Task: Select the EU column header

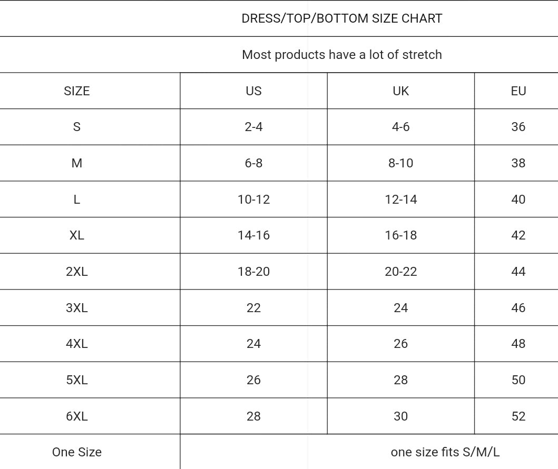Action: (x=518, y=91)
